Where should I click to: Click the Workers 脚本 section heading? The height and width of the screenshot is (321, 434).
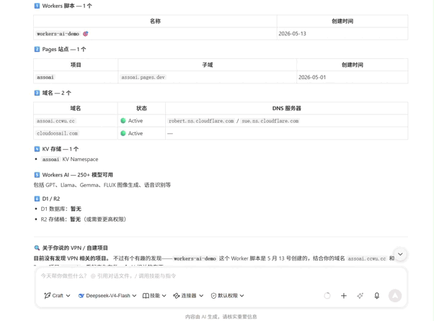click(x=63, y=6)
